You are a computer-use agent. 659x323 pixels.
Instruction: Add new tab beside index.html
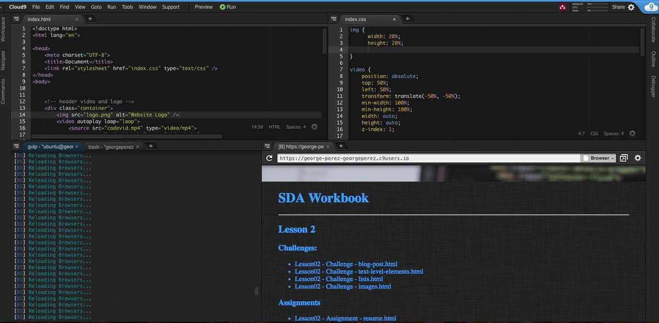(x=90, y=19)
